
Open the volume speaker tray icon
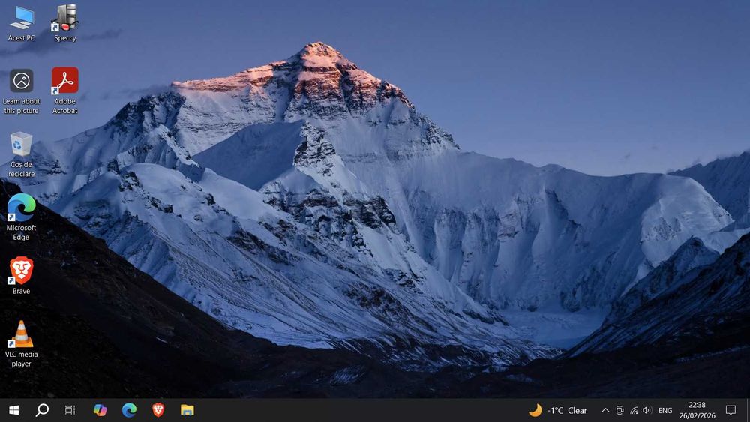coord(647,410)
